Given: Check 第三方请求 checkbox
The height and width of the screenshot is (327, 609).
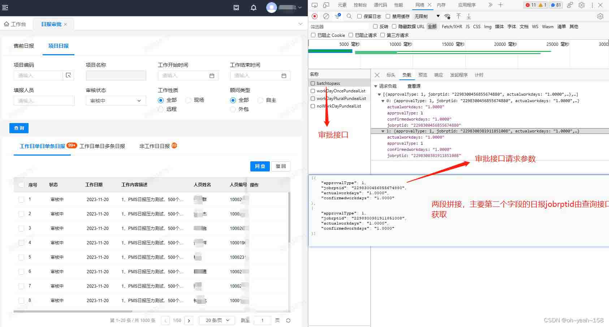Looking at the screenshot, I should tap(383, 35).
